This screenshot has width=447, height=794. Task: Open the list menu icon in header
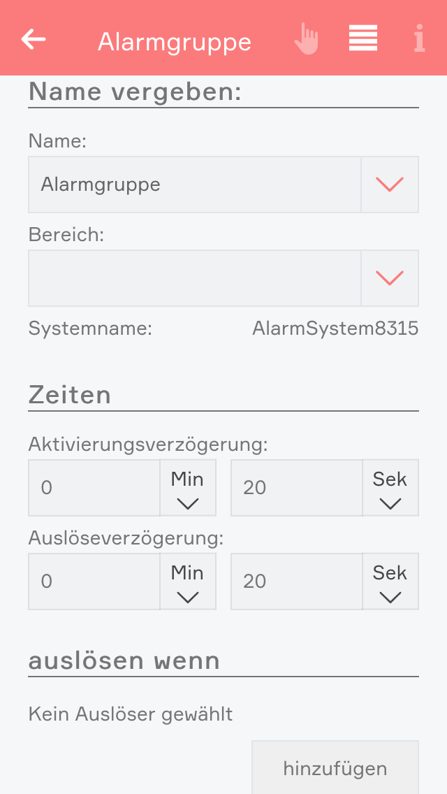click(x=363, y=38)
